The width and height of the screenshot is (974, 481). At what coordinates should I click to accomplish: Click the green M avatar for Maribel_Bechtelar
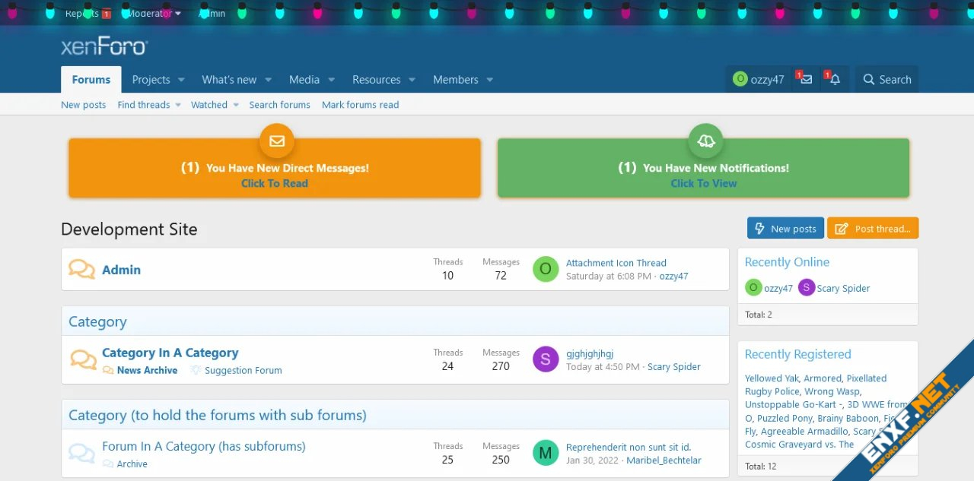click(546, 453)
